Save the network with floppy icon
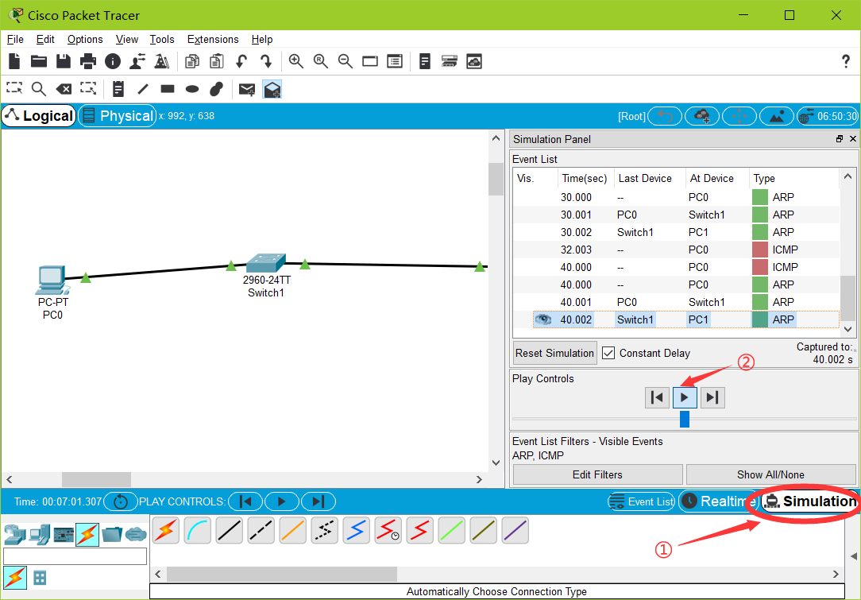Viewport: 861px width, 600px height. point(64,61)
